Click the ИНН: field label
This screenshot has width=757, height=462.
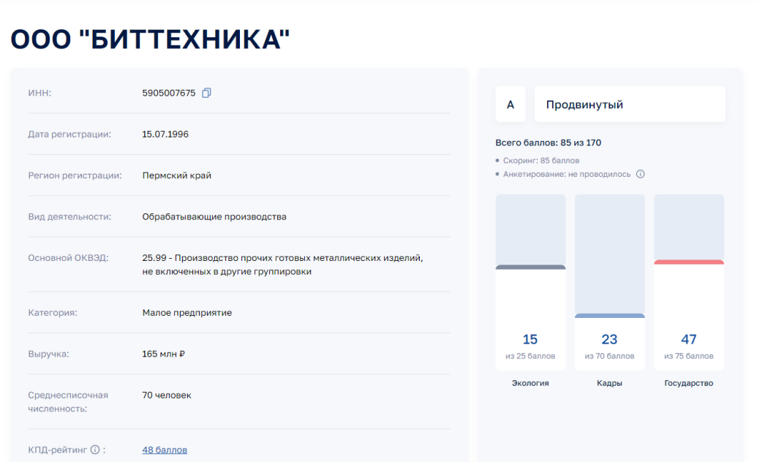pyautogui.click(x=39, y=93)
